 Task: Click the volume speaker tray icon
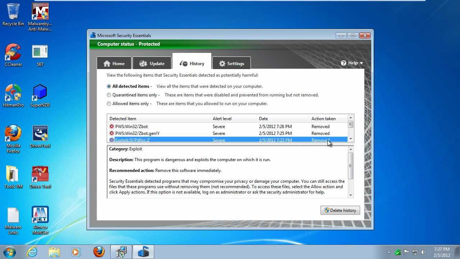[x=424, y=252]
